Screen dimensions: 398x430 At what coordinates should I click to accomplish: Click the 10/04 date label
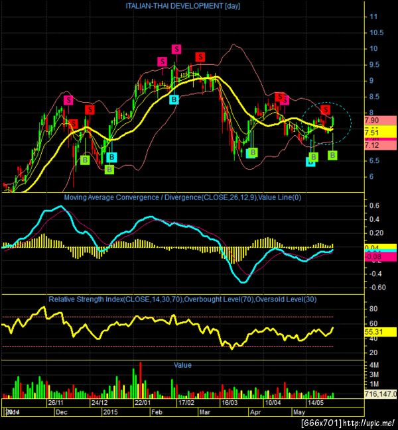(x=273, y=403)
